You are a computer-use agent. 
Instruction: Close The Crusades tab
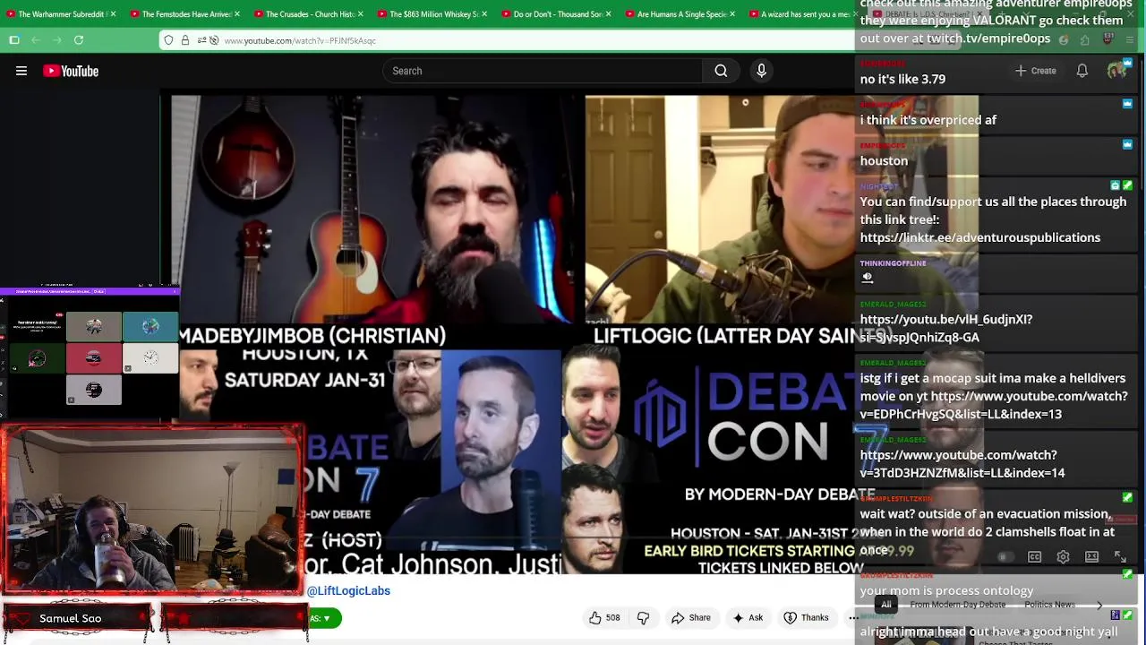361,14
